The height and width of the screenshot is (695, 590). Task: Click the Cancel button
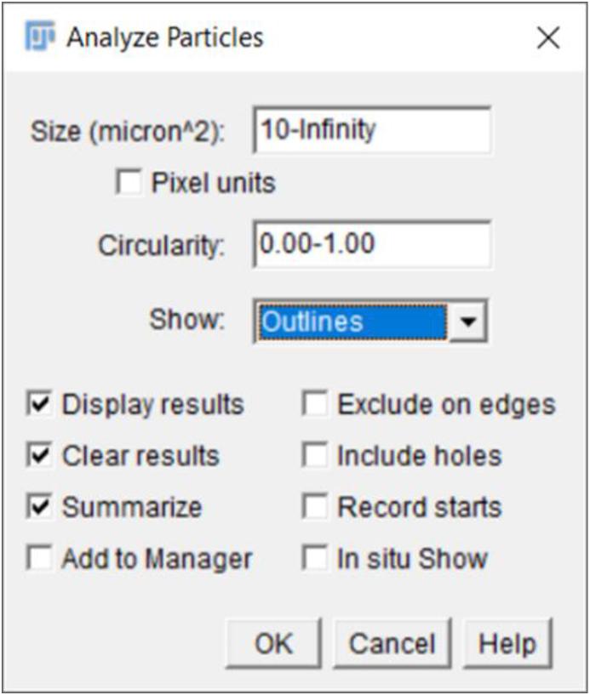392,644
